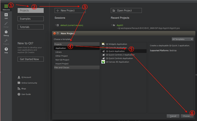The height and width of the screenshot is (121, 197).
Task: Click the Blogs RSS icon
Action: pyautogui.click(x=19, y=89)
